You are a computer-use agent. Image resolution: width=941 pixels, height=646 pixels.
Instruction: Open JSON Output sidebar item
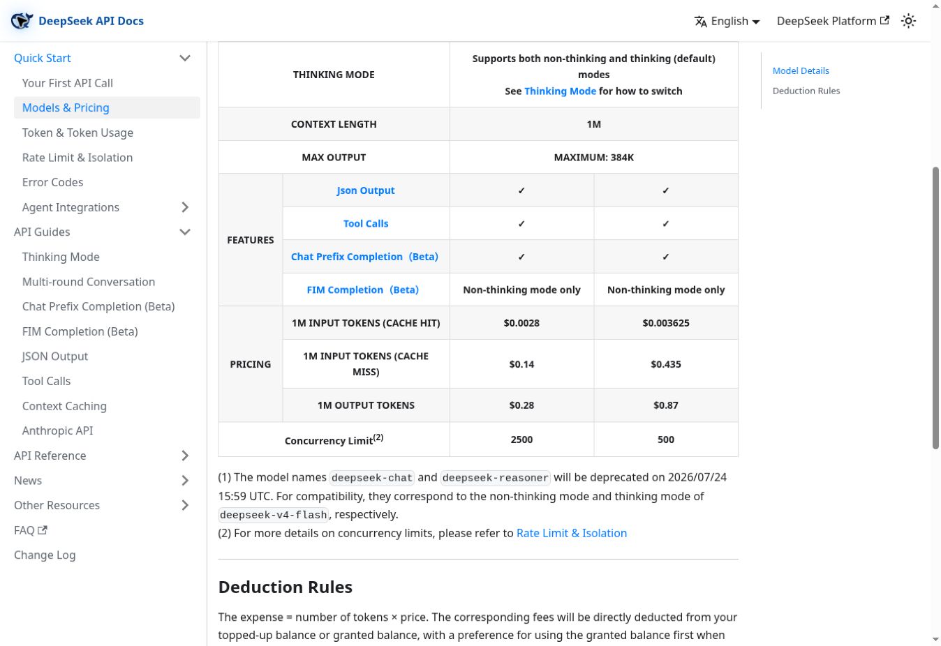[x=55, y=356]
